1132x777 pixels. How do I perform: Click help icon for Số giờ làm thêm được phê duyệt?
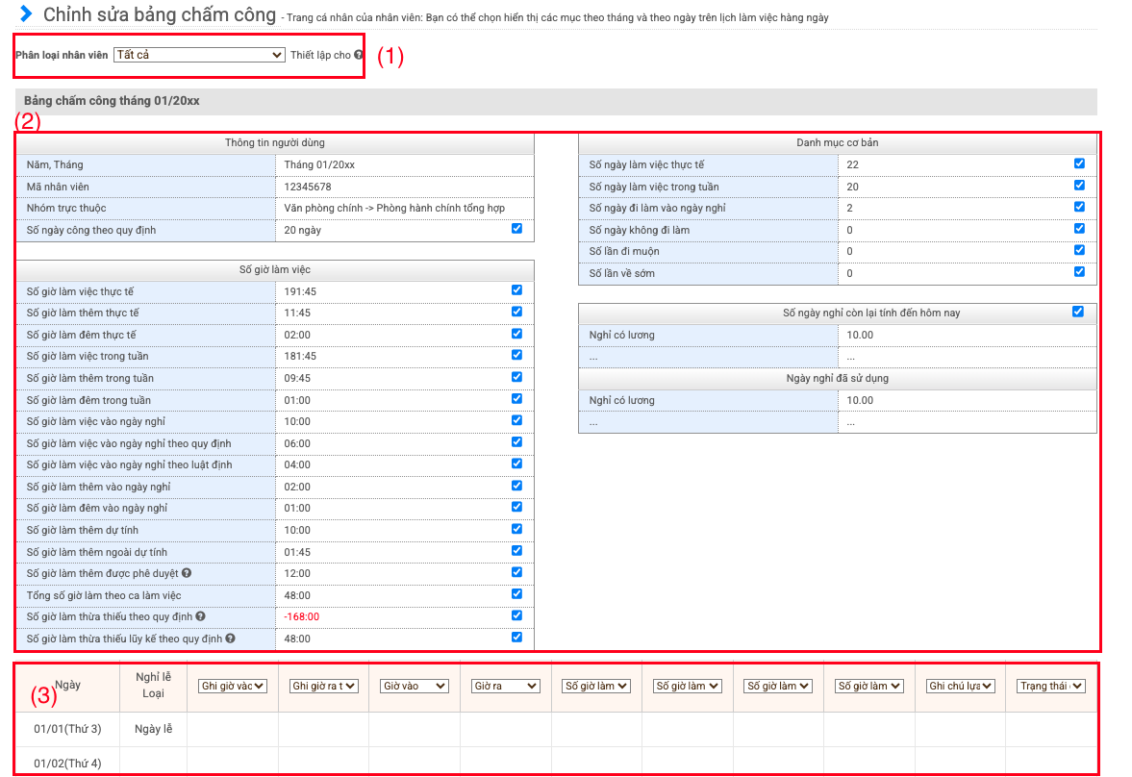pos(187,573)
